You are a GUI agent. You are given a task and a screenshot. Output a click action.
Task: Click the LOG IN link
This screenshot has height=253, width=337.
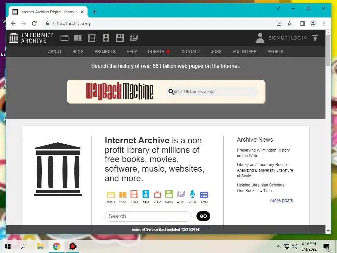[x=299, y=38]
